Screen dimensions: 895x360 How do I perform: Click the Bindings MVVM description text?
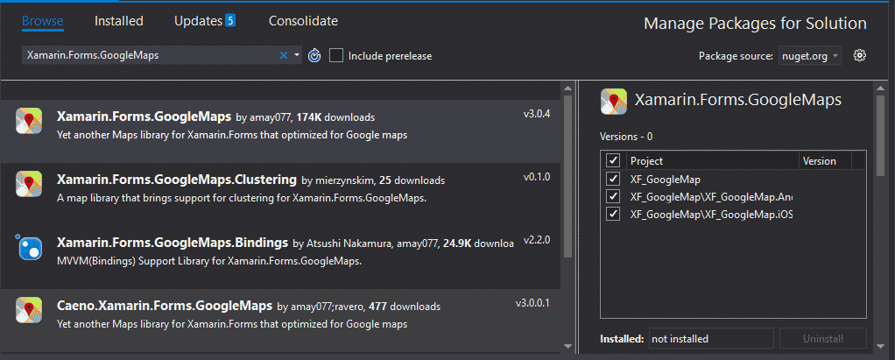pyautogui.click(x=209, y=261)
